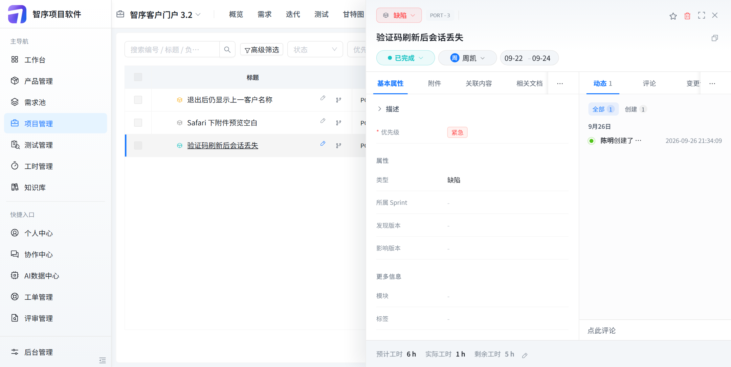Switch to 附件 tab
731x367 pixels.
[x=435, y=83]
